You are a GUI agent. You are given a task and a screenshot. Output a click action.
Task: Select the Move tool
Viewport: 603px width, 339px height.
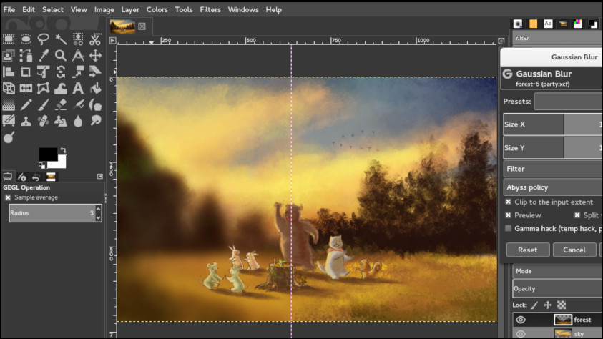click(x=95, y=56)
